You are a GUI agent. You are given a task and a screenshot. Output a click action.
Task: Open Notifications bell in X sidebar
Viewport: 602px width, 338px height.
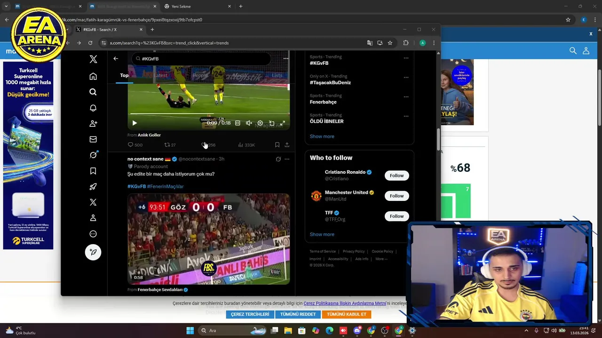coord(93,108)
